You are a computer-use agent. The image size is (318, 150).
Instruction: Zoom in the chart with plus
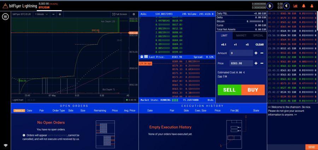pyautogui.click(x=60, y=14)
